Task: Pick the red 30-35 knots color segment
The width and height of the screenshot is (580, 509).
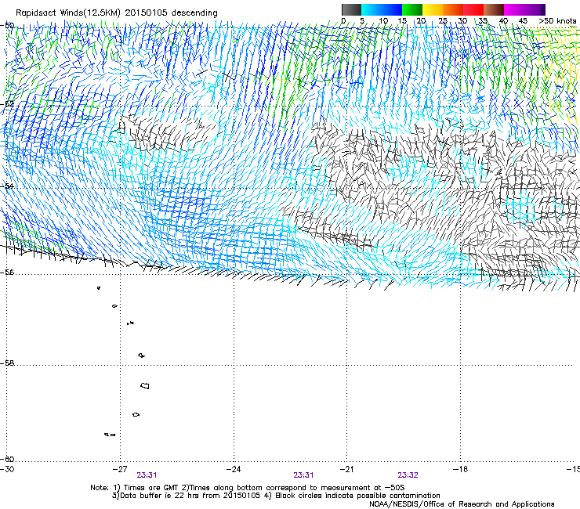Action: pyautogui.click(x=473, y=9)
